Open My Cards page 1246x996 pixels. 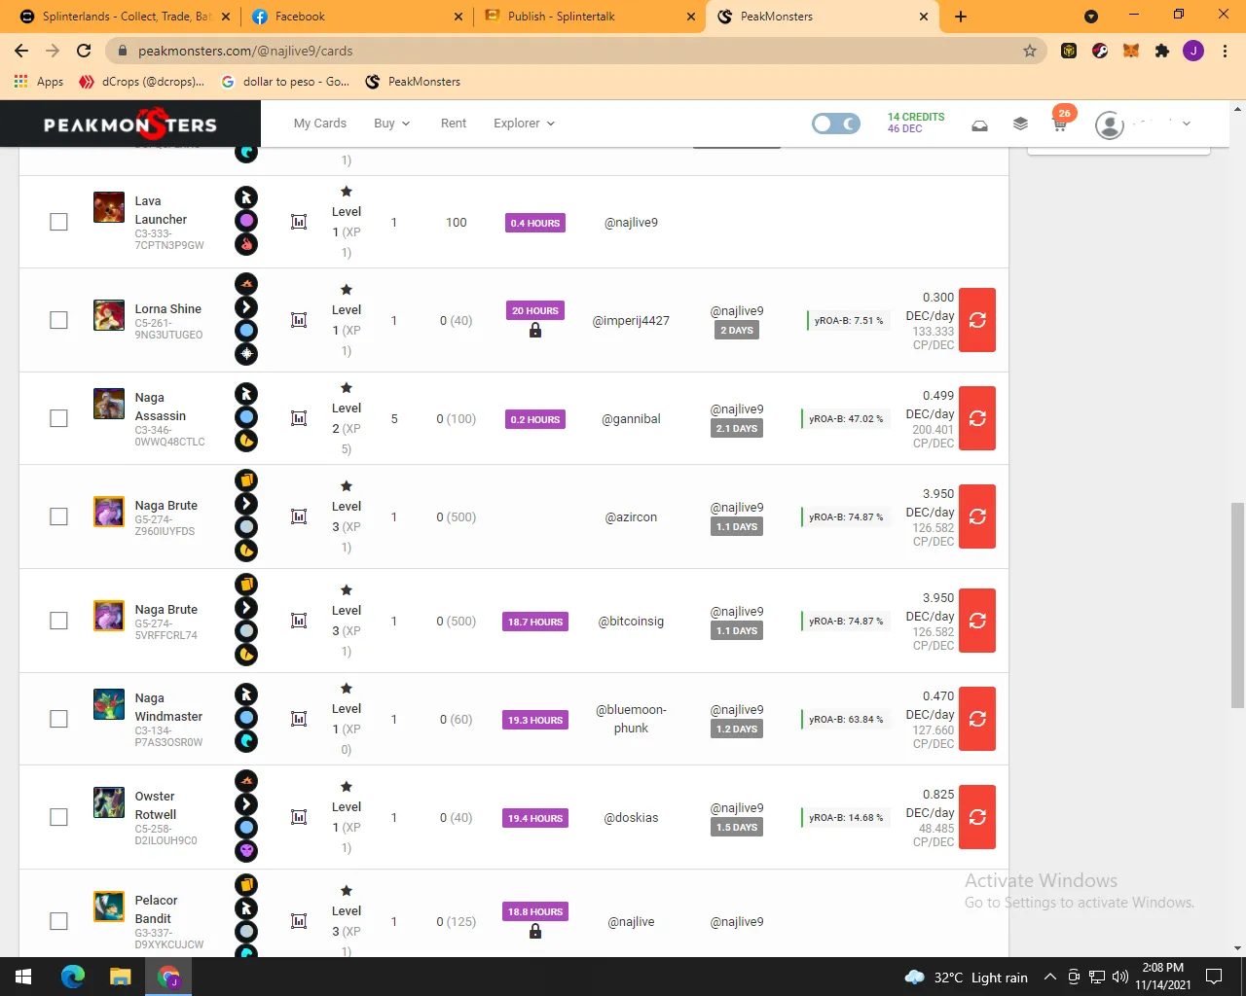(320, 124)
